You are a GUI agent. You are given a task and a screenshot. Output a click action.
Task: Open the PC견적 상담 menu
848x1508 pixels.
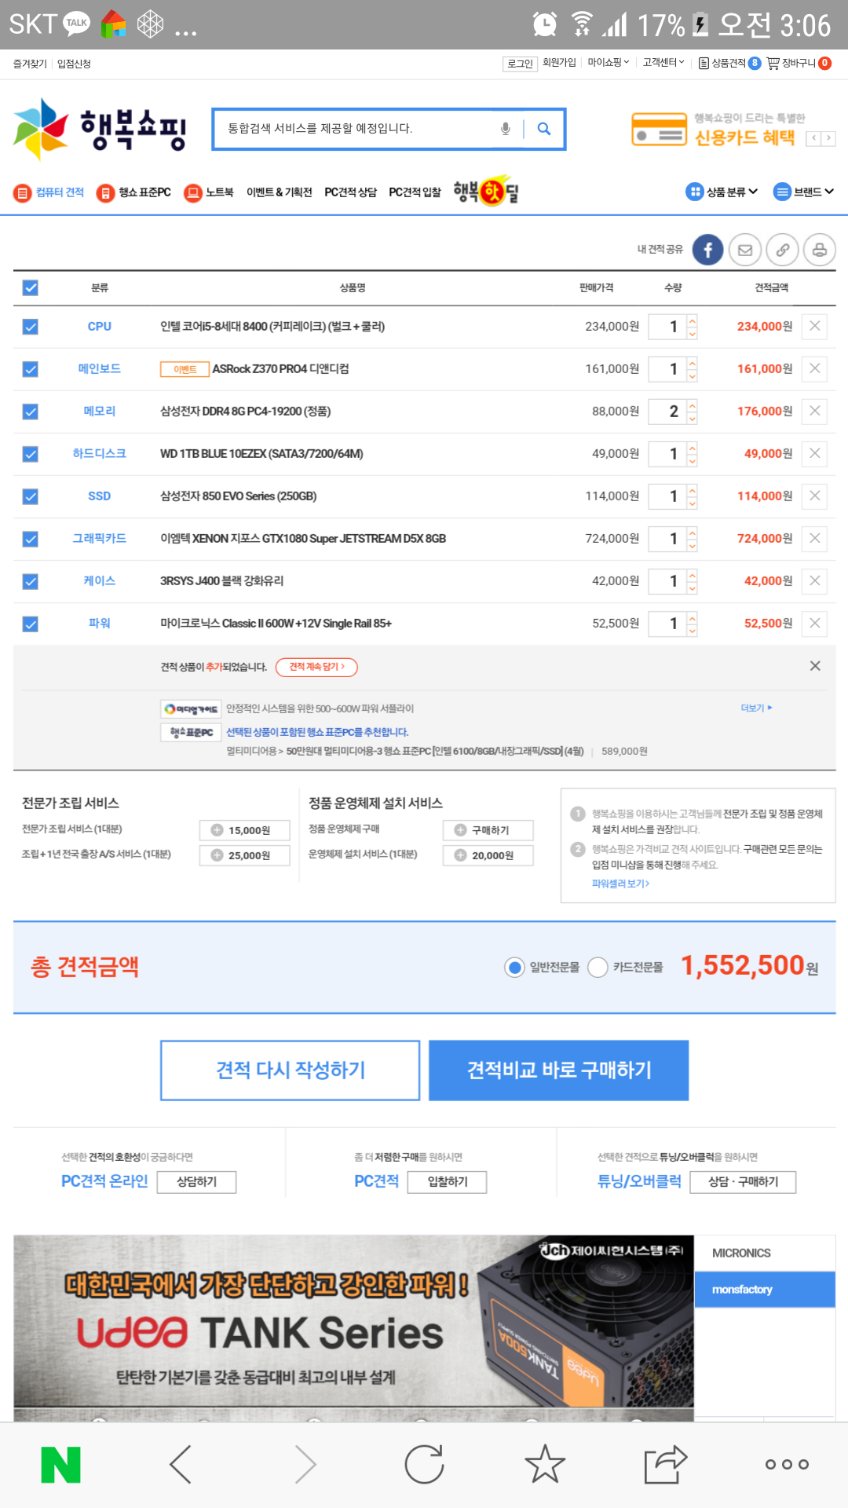351,192
